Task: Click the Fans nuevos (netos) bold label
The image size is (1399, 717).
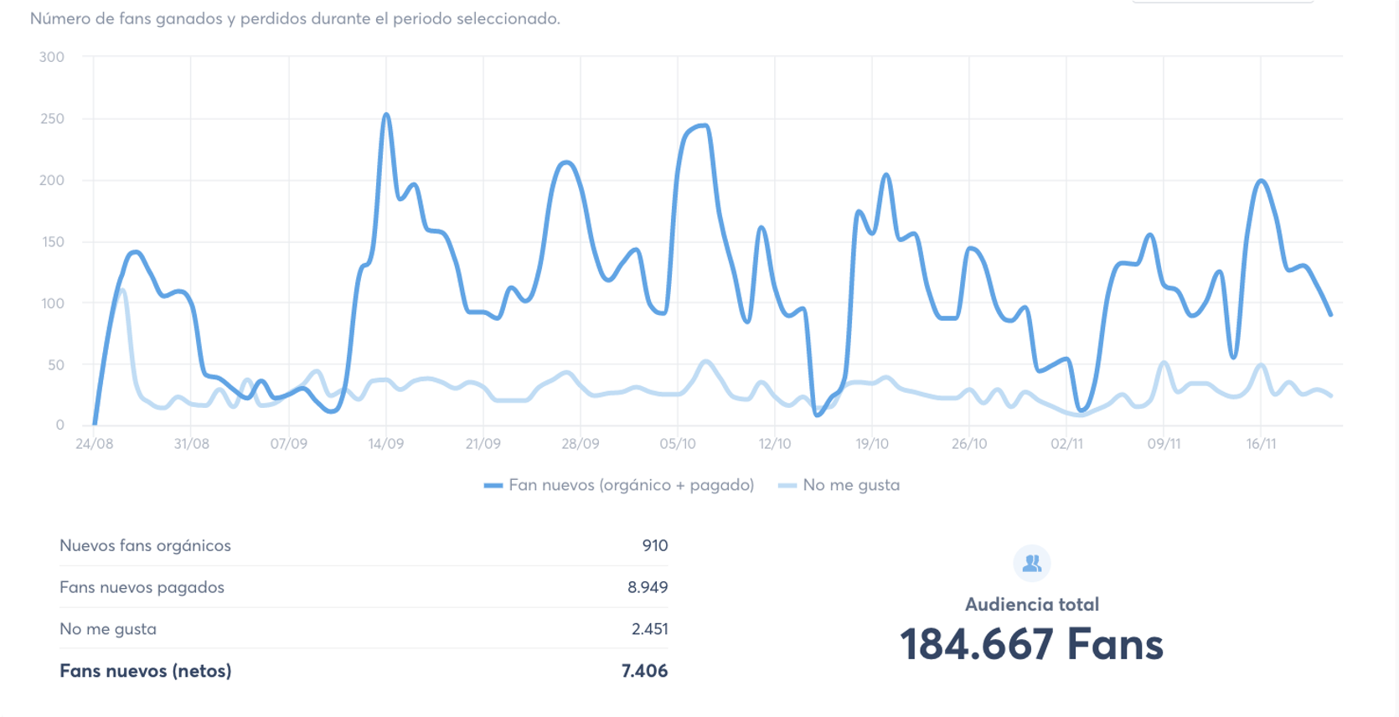Action: click(x=145, y=671)
